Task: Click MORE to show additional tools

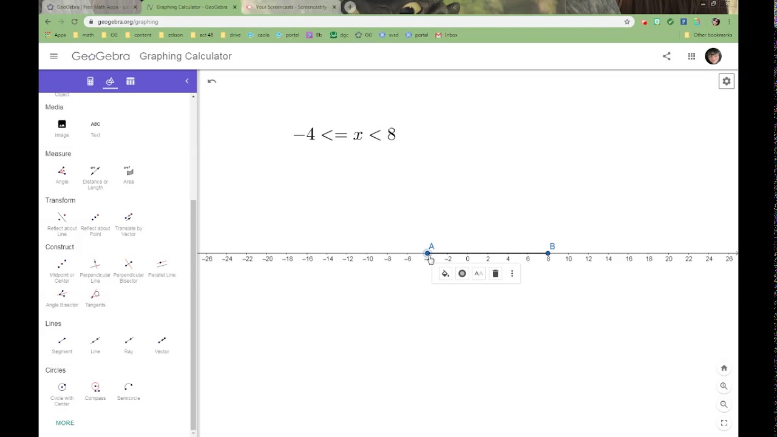Action: click(x=65, y=423)
